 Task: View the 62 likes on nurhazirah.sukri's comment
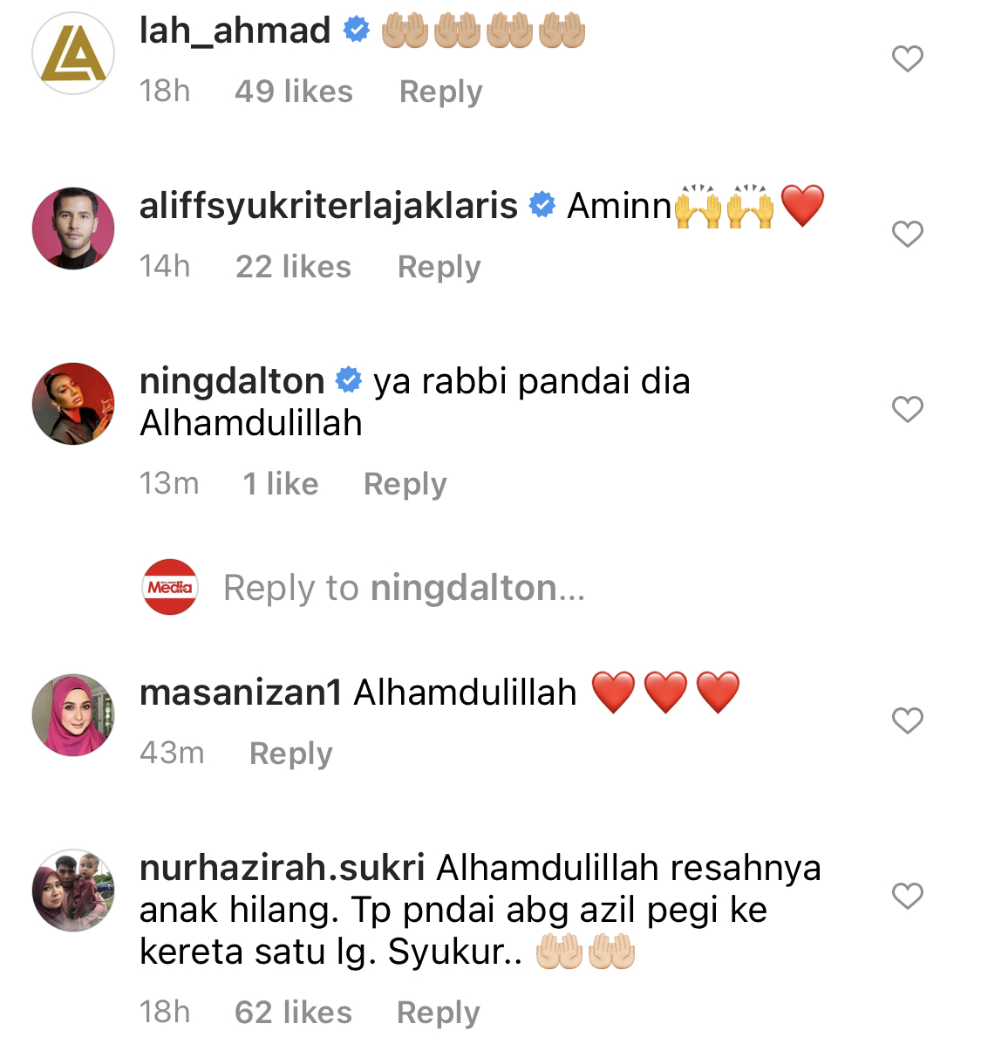tap(293, 1013)
